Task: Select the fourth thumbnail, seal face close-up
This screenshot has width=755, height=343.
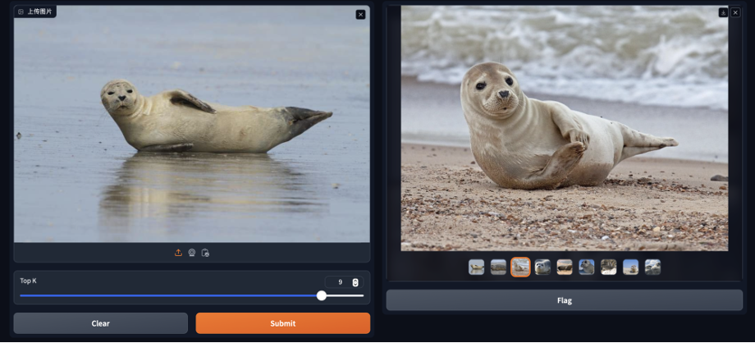Action: [542, 267]
